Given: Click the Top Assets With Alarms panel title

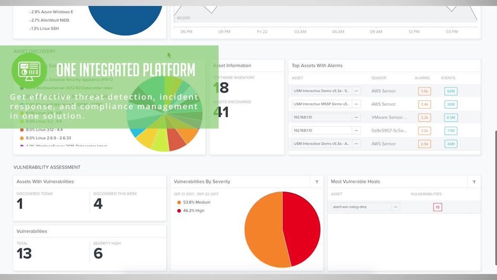Looking at the screenshot, I should pos(317,66).
